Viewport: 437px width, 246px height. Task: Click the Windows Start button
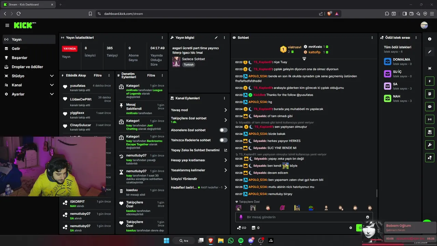(x=166, y=241)
